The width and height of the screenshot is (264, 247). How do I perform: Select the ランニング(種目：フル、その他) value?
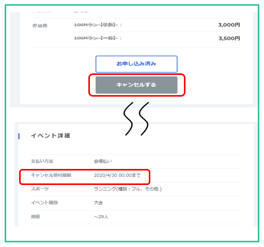pyautogui.click(x=128, y=189)
